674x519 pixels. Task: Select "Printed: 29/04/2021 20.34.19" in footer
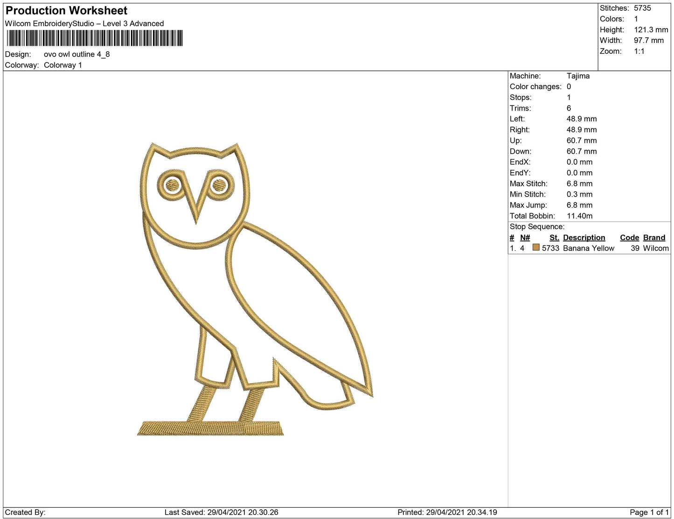447,512
